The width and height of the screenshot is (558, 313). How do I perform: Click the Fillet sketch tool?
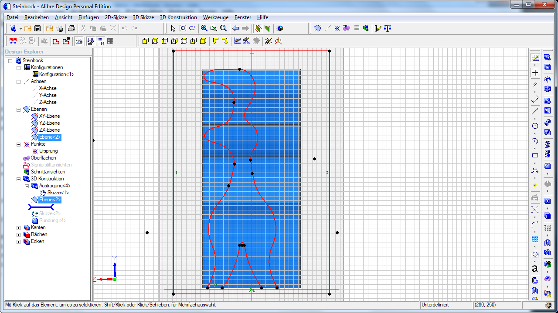pos(535,224)
